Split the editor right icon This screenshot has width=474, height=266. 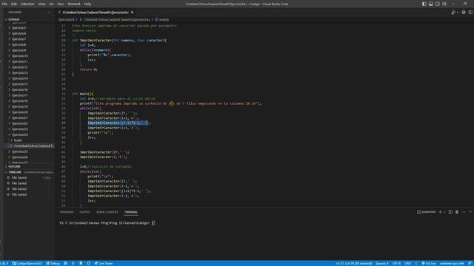[x=470, y=13]
